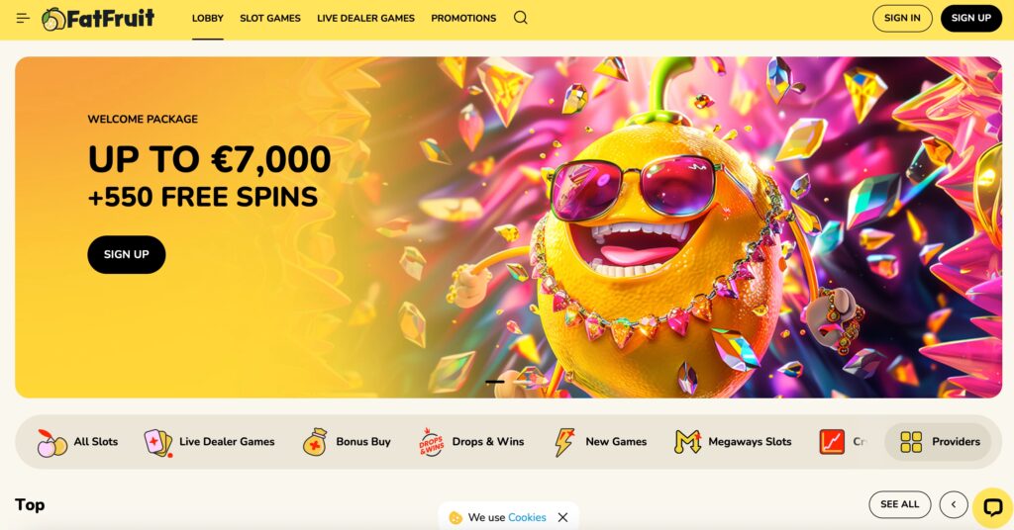Switch to the Slot Games tab

click(x=270, y=18)
